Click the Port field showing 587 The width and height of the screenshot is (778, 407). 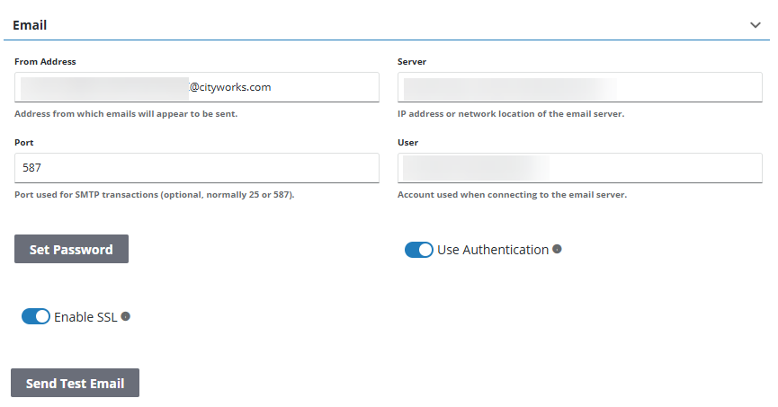[197, 168]
